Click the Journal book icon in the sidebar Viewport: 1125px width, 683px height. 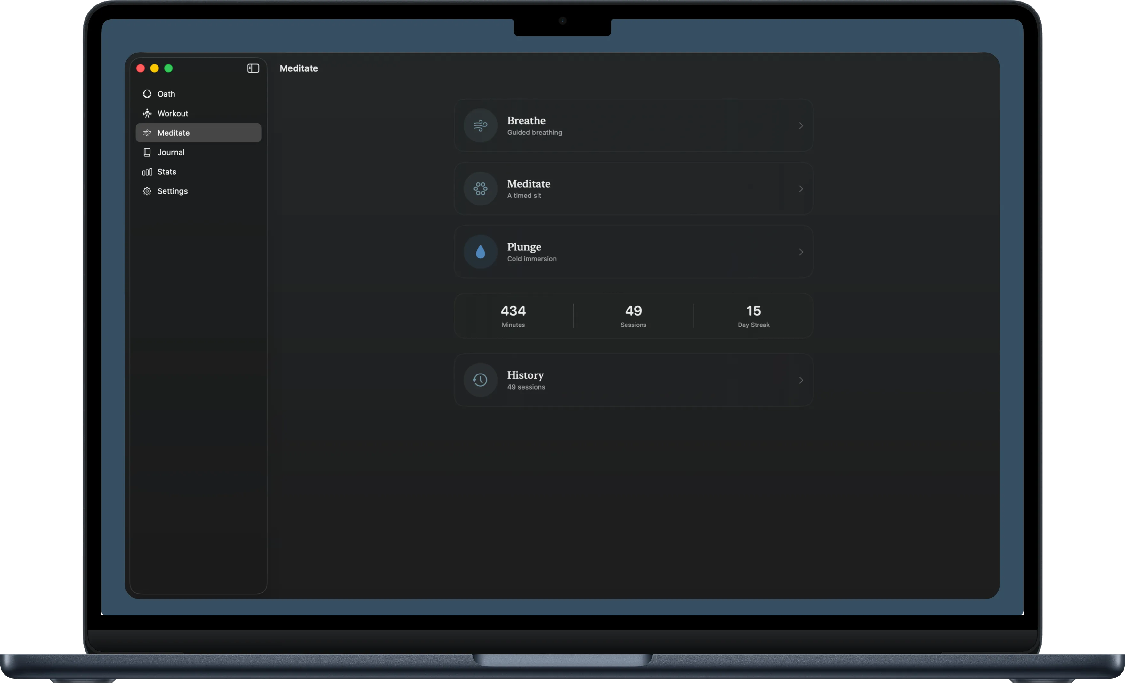click(x=147, y=152)
